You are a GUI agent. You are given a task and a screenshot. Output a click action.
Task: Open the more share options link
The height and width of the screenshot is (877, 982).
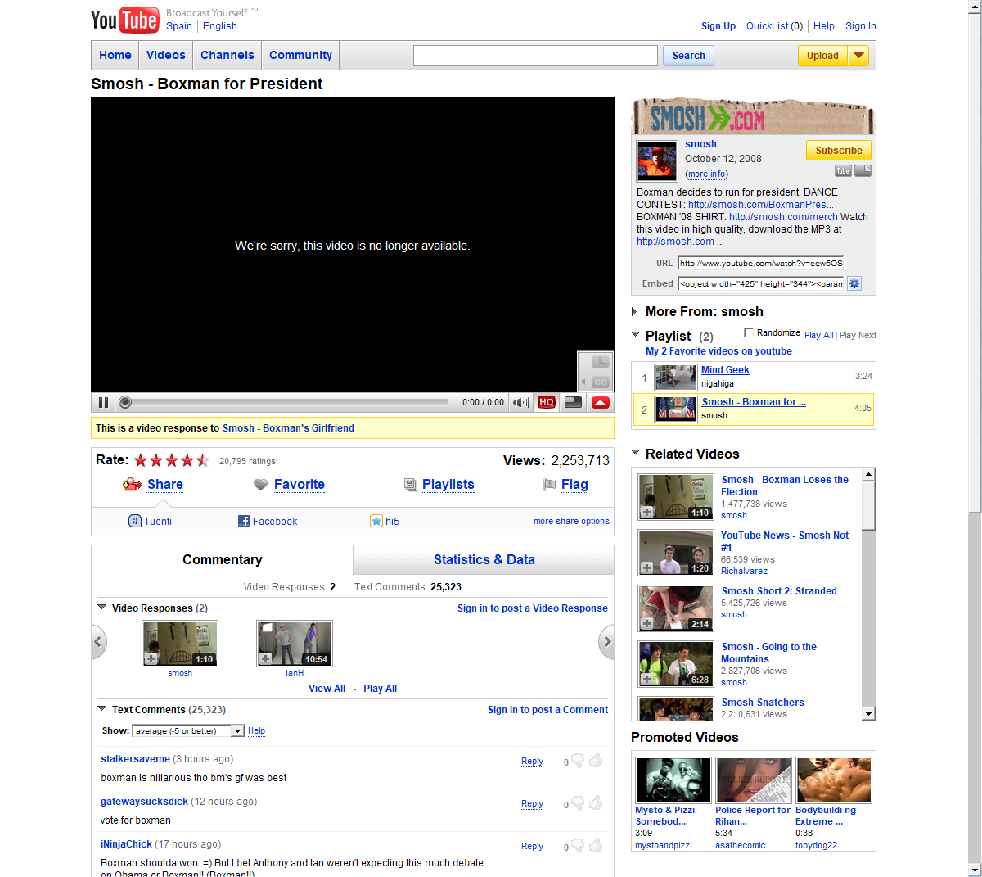pyautogui.click(x=571, y=522)
